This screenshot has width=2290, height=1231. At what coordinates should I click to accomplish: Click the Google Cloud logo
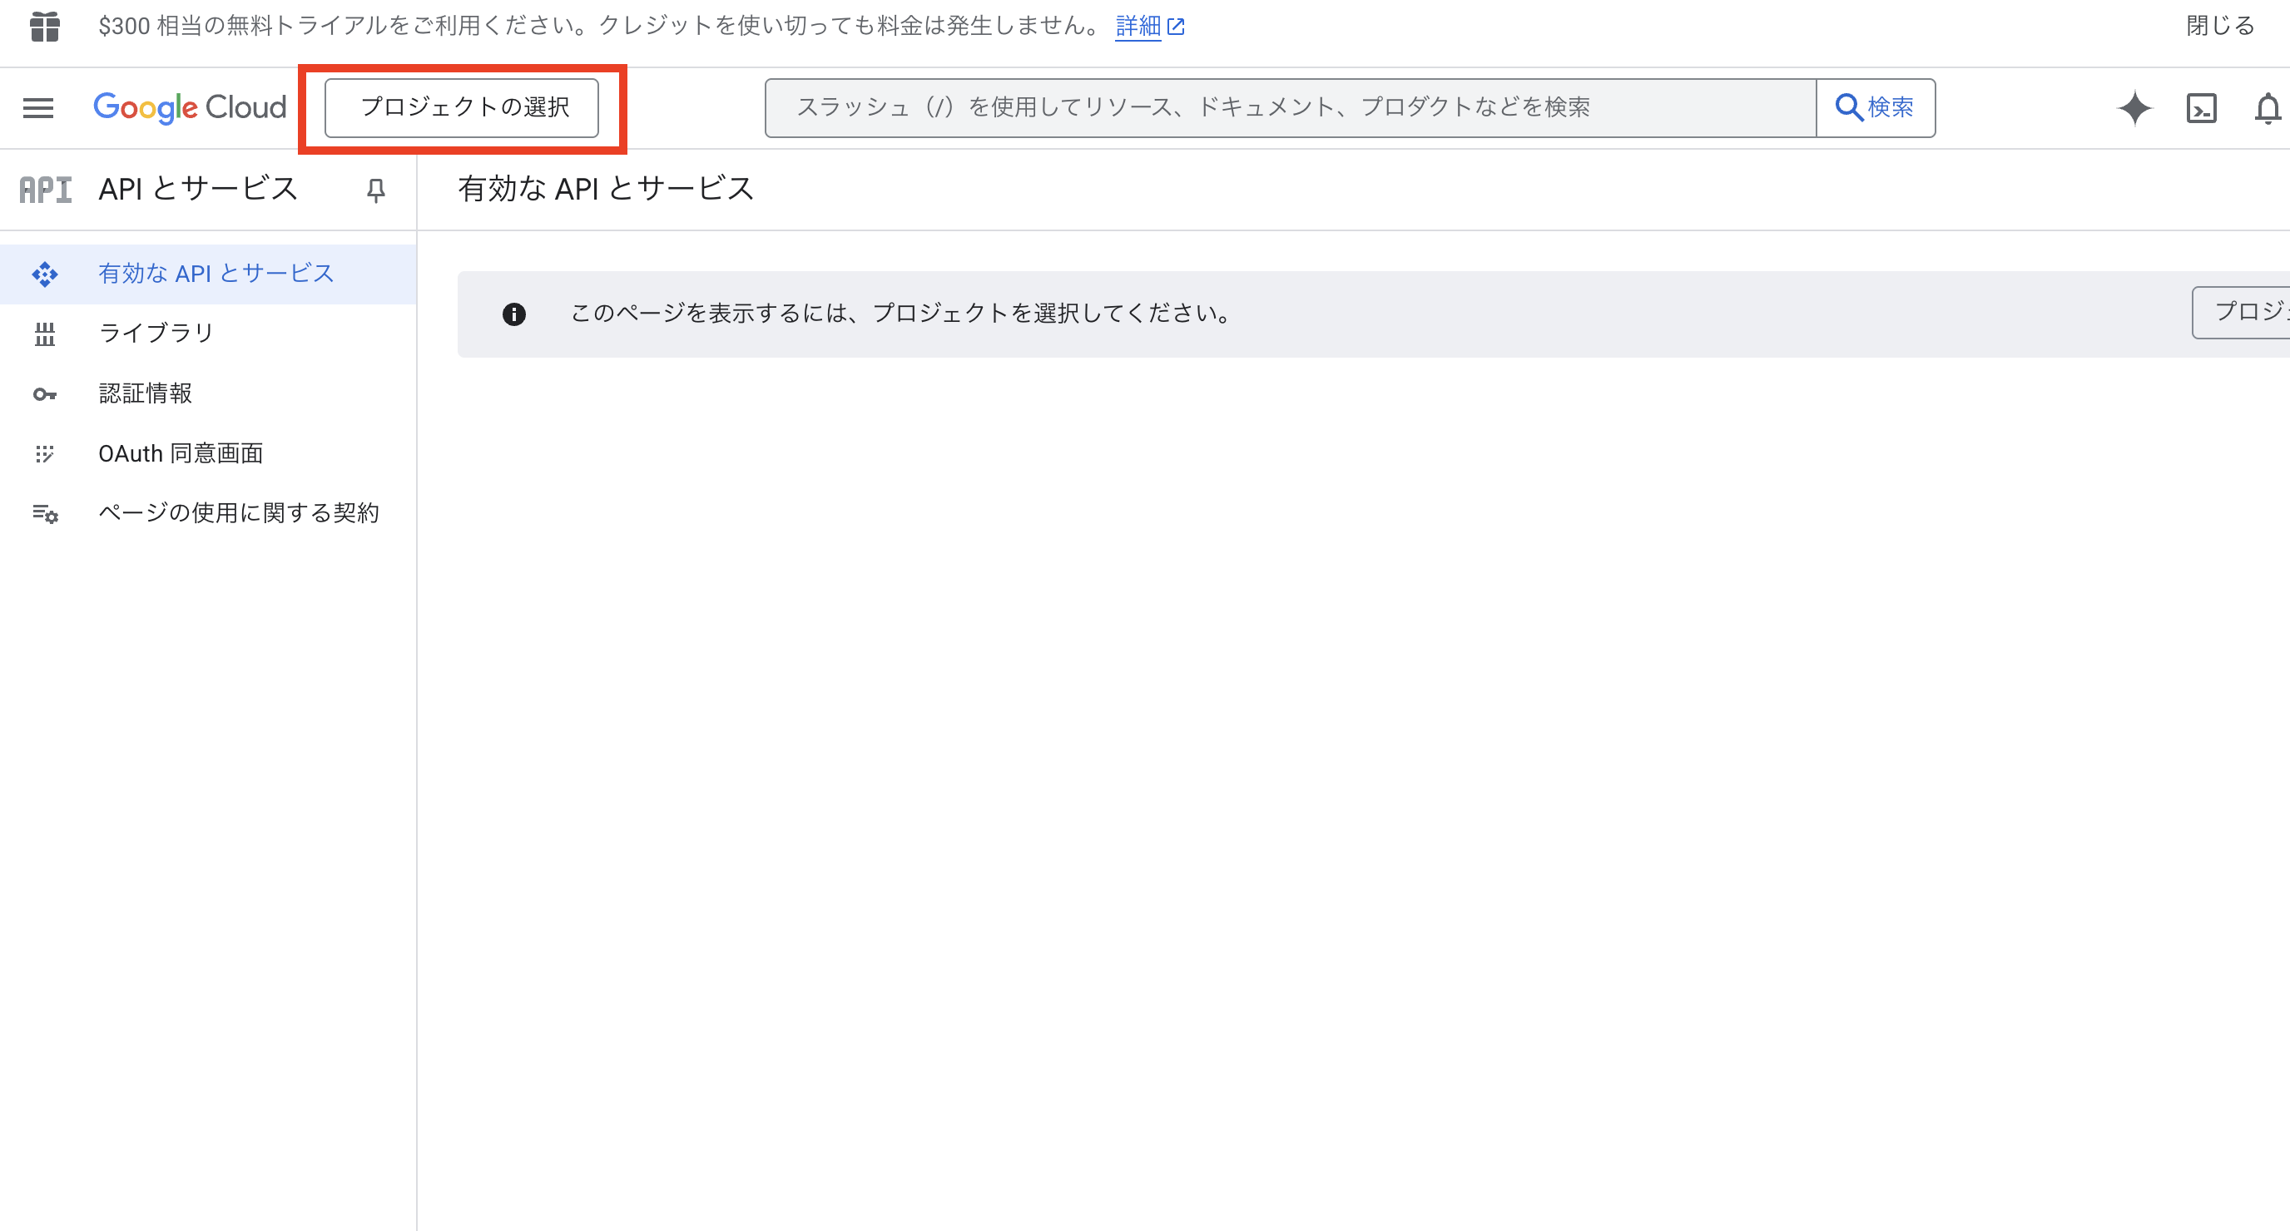coord(190,107)
